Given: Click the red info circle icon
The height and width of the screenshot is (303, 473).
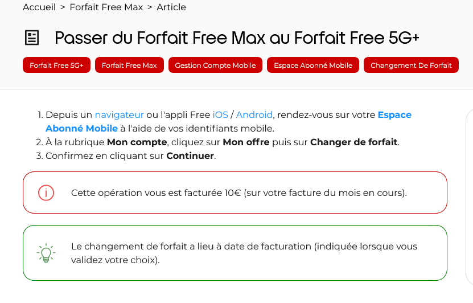Looking at the screenshot, I should [46, 193].
